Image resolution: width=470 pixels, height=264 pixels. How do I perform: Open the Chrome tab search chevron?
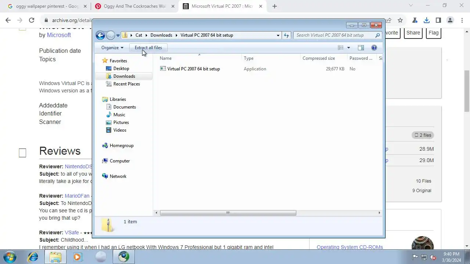coord(411,5)
